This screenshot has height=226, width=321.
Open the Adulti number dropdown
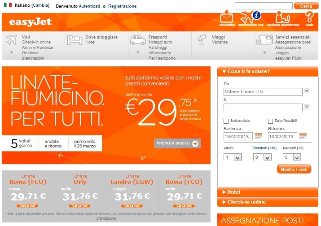pyautogui.click(x=233, y=157)
